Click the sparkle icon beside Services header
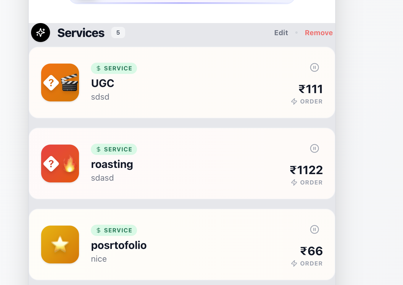This screenshot has width=403, height=285. pos(41,33)
